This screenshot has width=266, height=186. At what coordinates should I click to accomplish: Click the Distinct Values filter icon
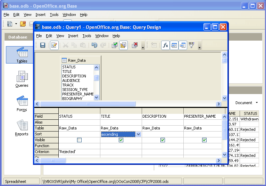pyautogui.click(x=191, y=45)
